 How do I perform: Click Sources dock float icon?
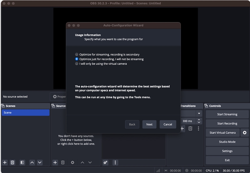(53, 106)
